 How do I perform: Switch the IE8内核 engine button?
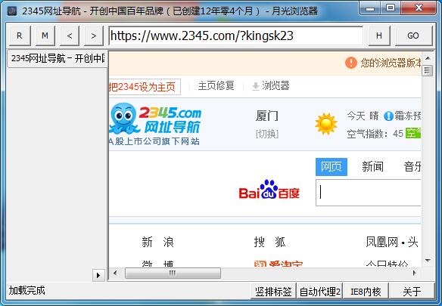[366, 292]
